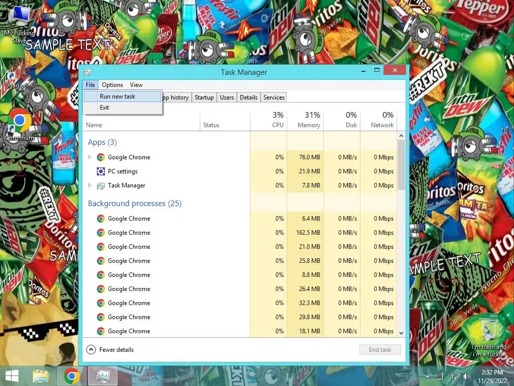514x386 pixels.
Task: Collapse view with Fewer details arrow
Action: coord(91,350)
